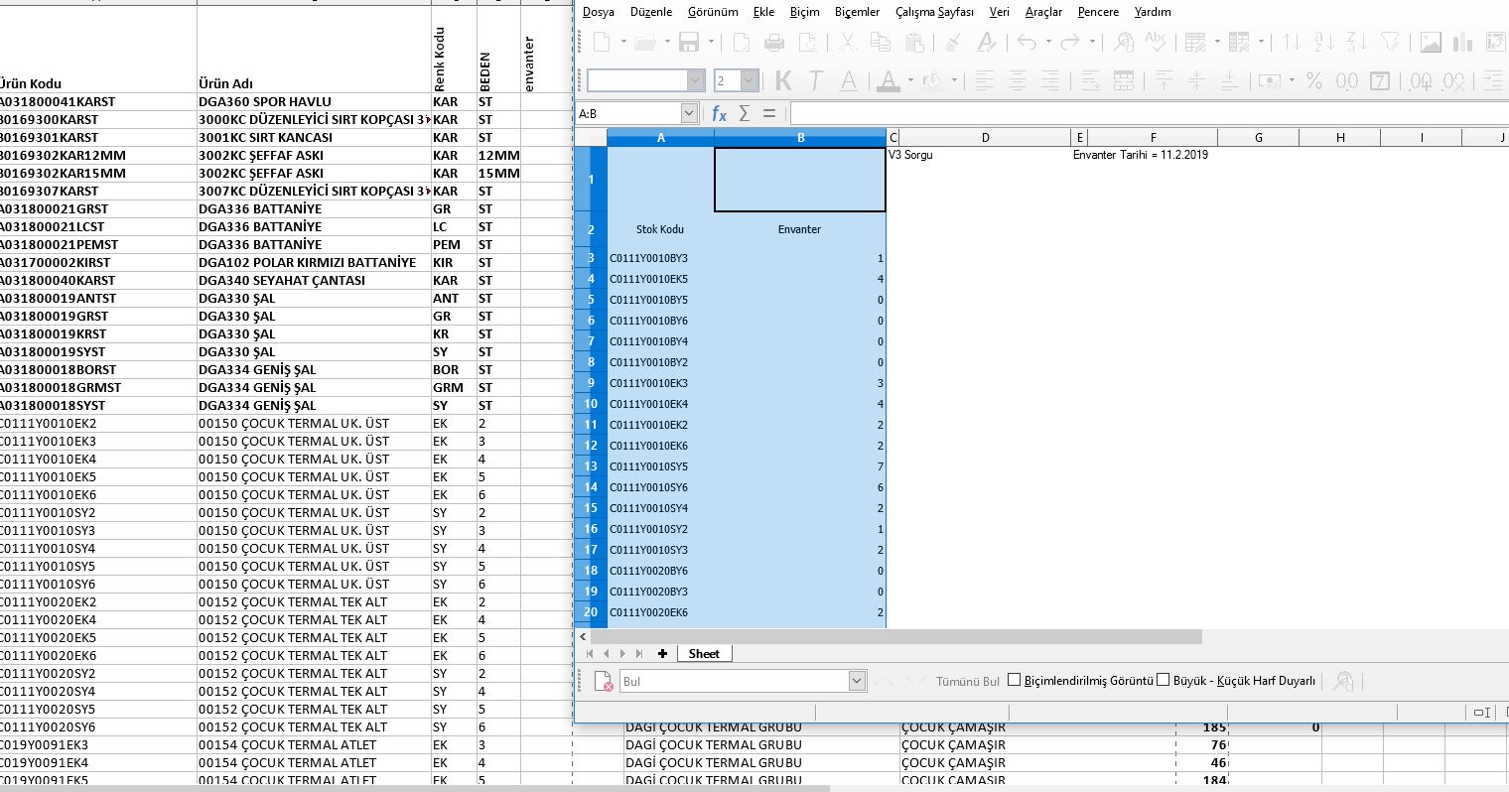
Task: Open the Veri menu
Action: [1000, 12]
